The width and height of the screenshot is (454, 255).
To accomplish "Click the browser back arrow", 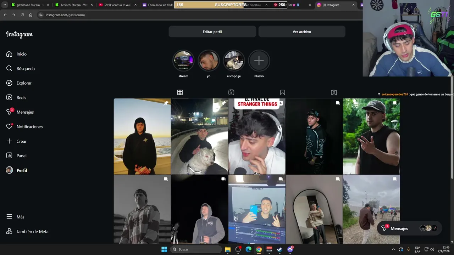I will coord(5,15).
